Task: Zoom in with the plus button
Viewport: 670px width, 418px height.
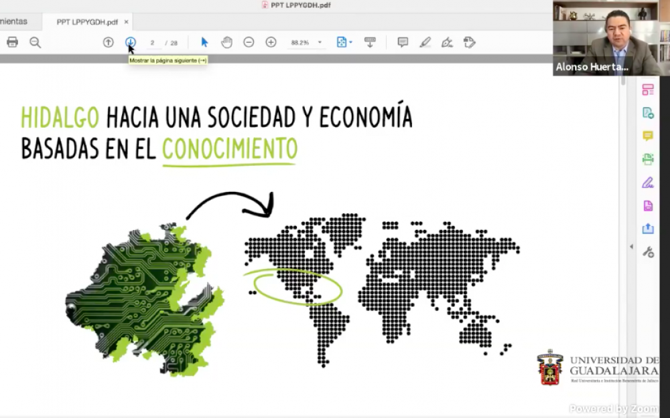Action: [x=271, y=42]
